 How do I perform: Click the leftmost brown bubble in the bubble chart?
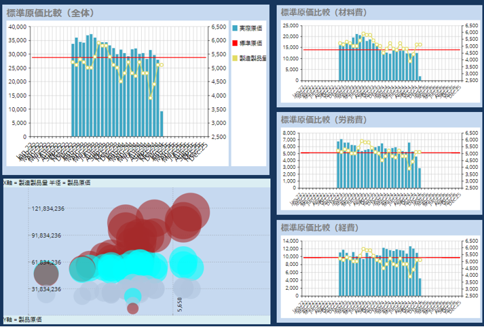pos(46,273)
